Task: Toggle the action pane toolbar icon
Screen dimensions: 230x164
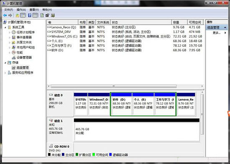Action: click(x=35, y=15)
